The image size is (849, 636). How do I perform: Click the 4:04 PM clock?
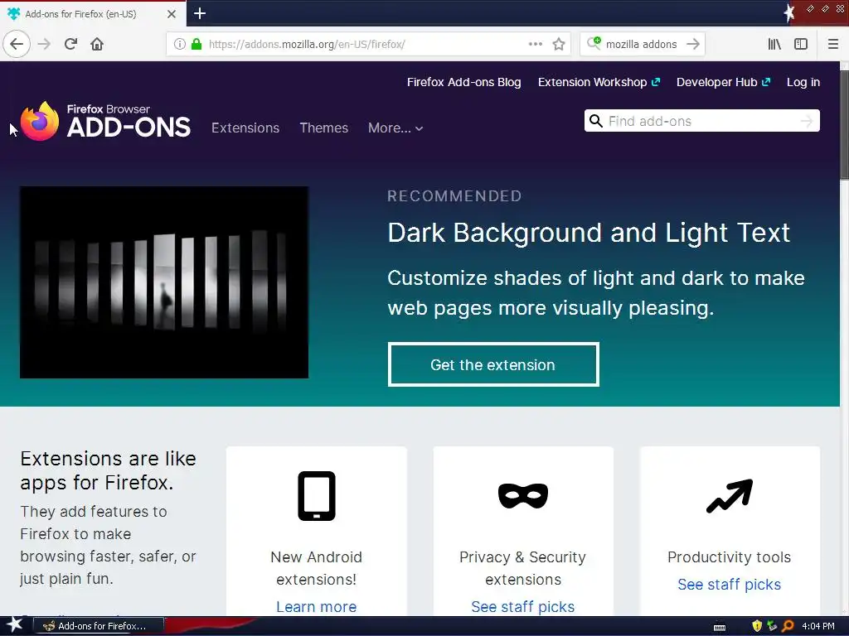pos(818,626)
